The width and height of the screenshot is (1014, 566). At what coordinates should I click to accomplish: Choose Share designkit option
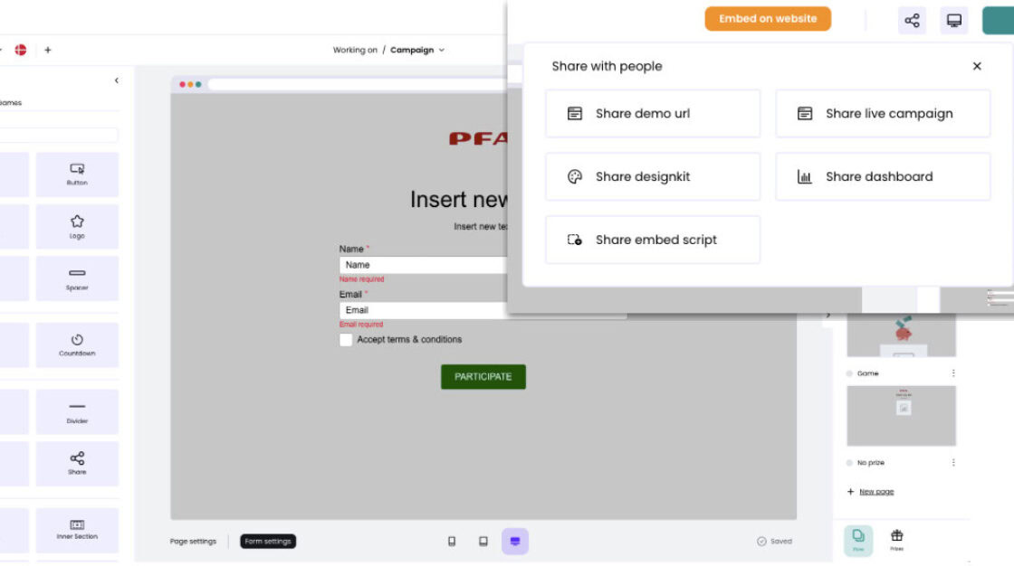[x=653, y=176]
